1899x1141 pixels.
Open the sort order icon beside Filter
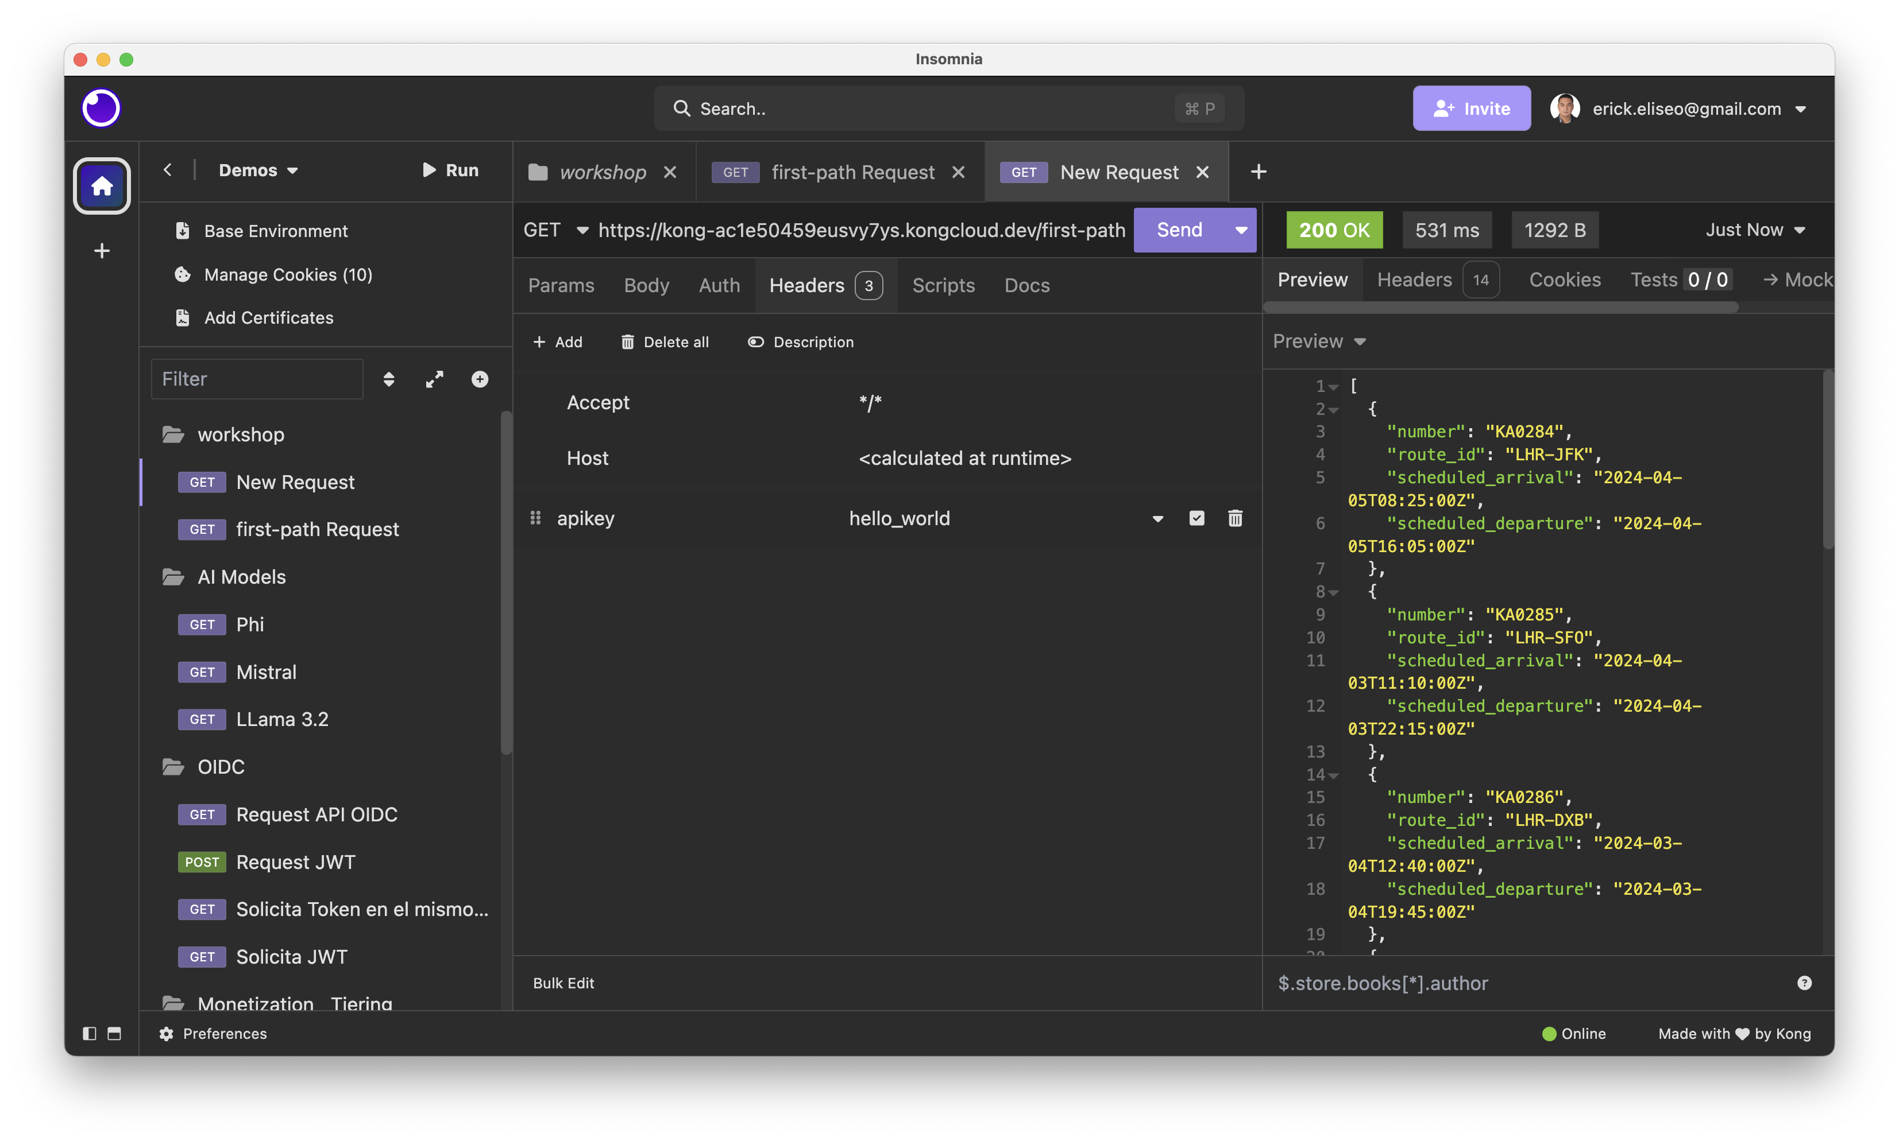pyautogui.click(x=388, y=379)
